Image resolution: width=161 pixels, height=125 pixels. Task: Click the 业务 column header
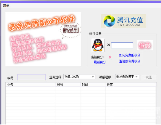31,85
